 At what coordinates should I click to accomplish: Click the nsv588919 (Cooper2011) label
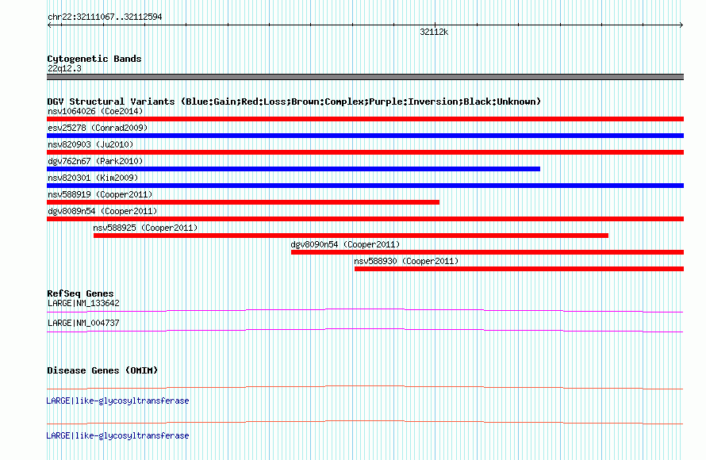click(100, 194)
